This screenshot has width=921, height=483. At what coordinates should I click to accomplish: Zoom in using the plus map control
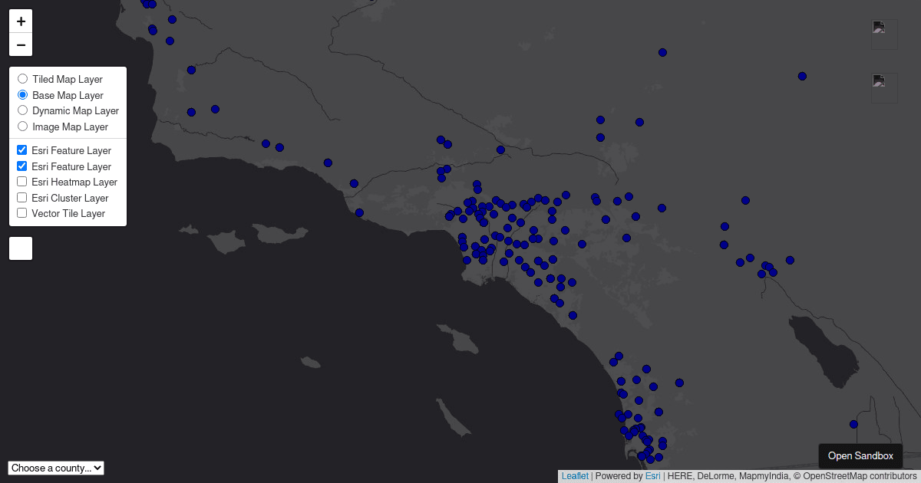pyautogui.click(x=21, y=21)
